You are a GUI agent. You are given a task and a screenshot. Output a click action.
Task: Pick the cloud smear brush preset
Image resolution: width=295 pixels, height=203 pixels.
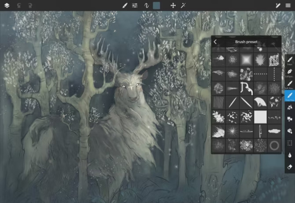[x=218, y=59]
